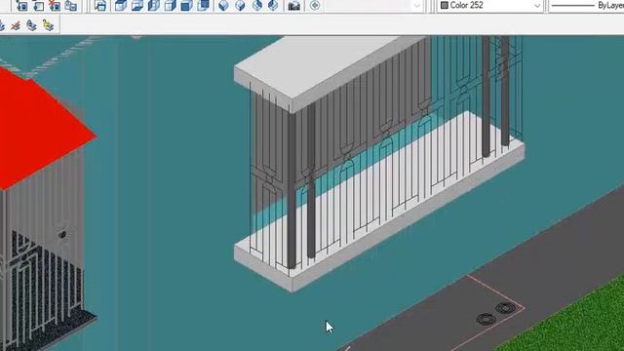
Task: Switch to Left view cube icon
Action: (x=154, y=5)
